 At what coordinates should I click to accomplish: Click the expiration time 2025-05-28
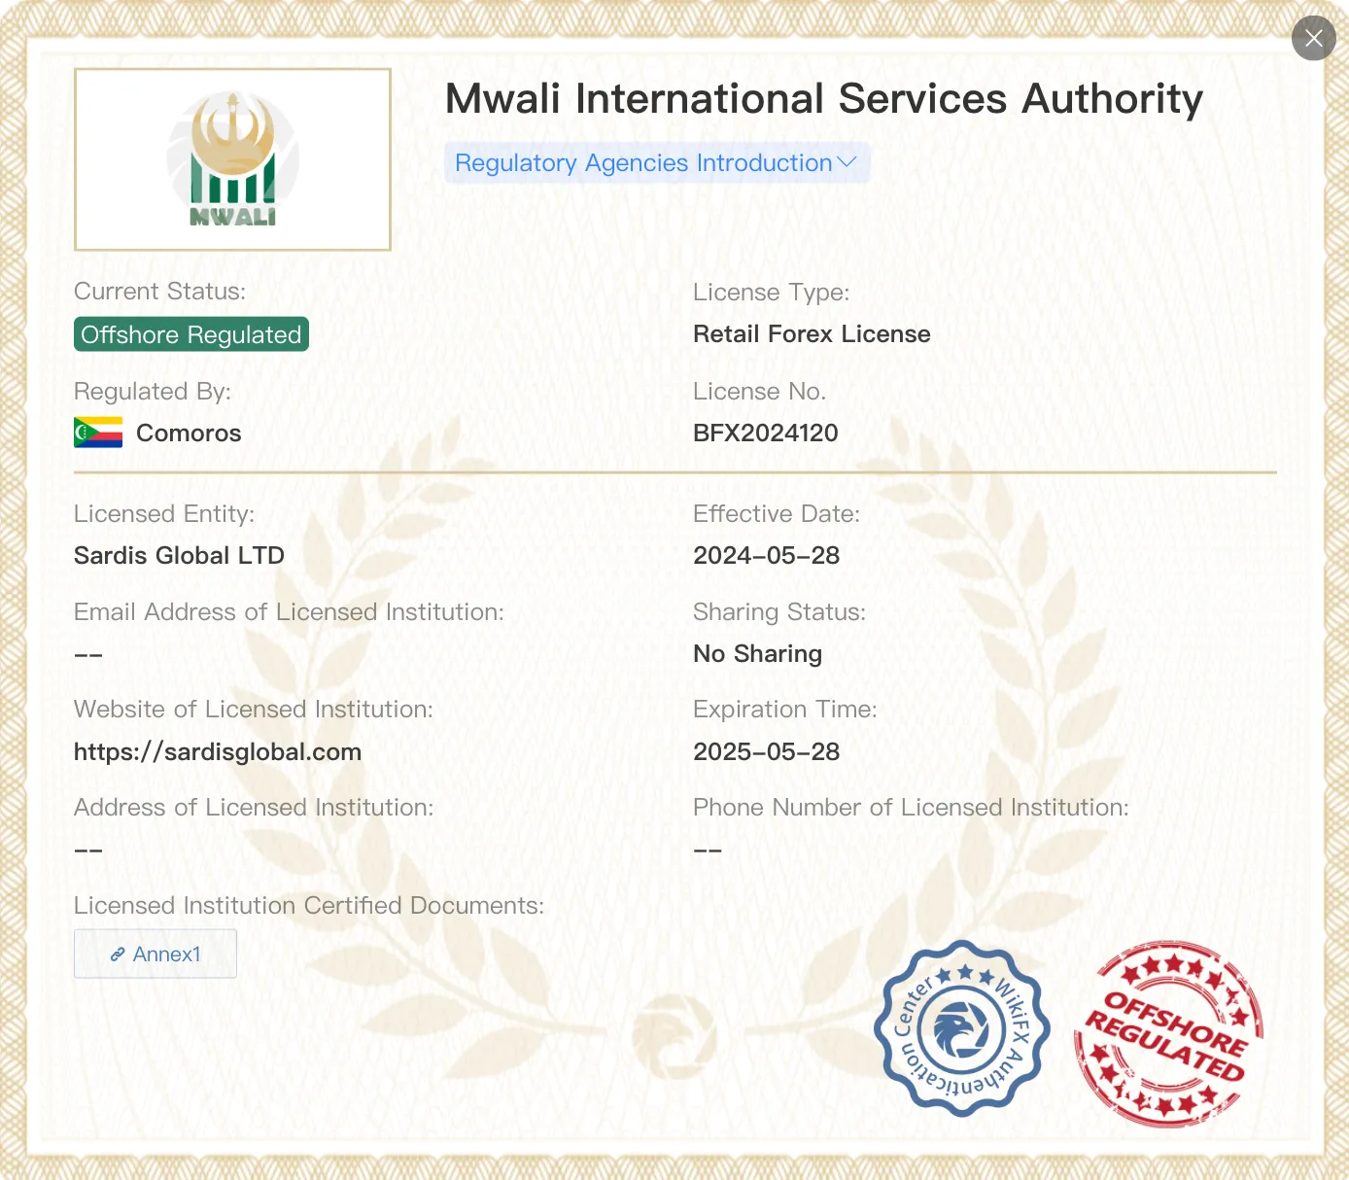767,751
